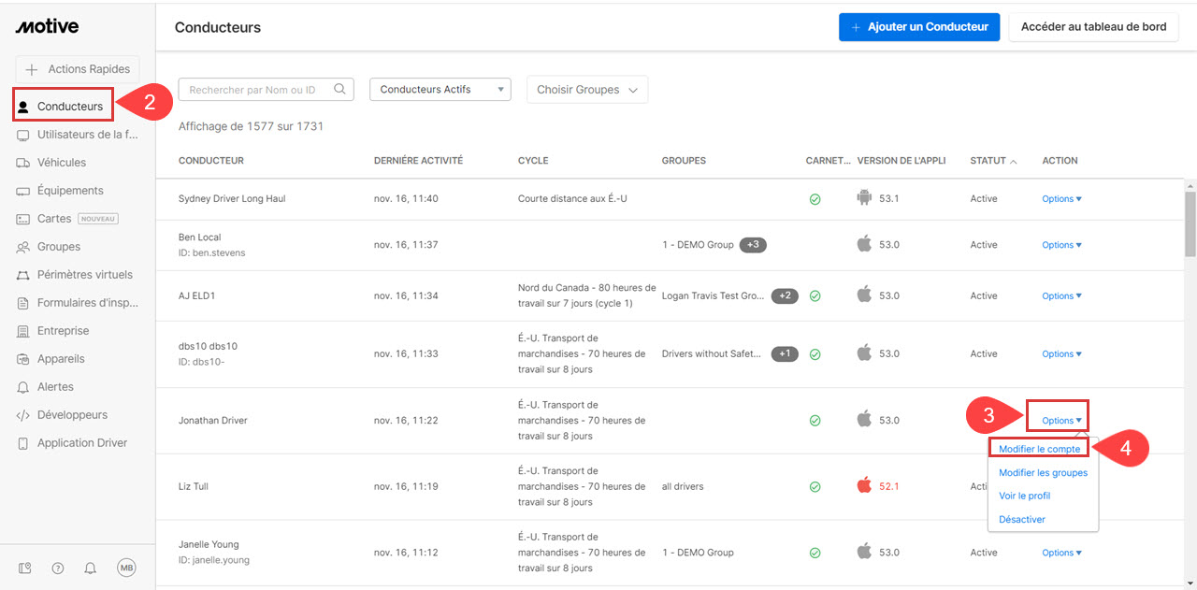Click the green checkmark for Liz Tull
This screenshot has width=1197, height=590.
[x=815, y=487]
